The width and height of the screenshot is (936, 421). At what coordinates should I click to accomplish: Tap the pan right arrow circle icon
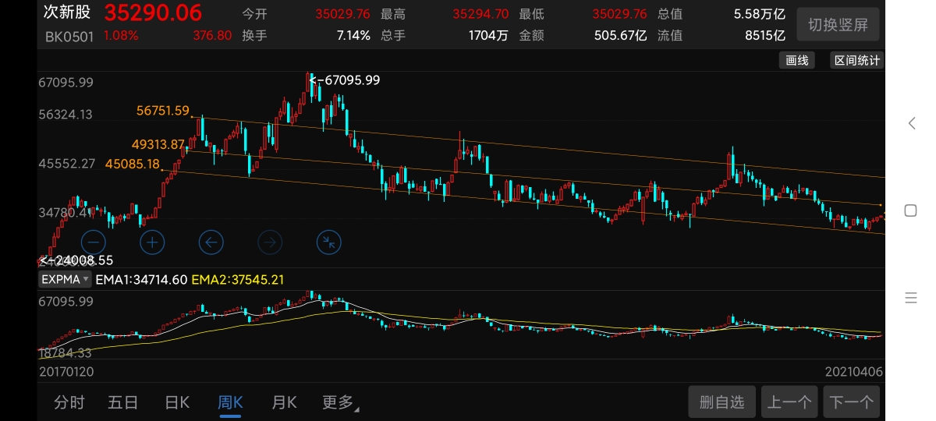270,242
